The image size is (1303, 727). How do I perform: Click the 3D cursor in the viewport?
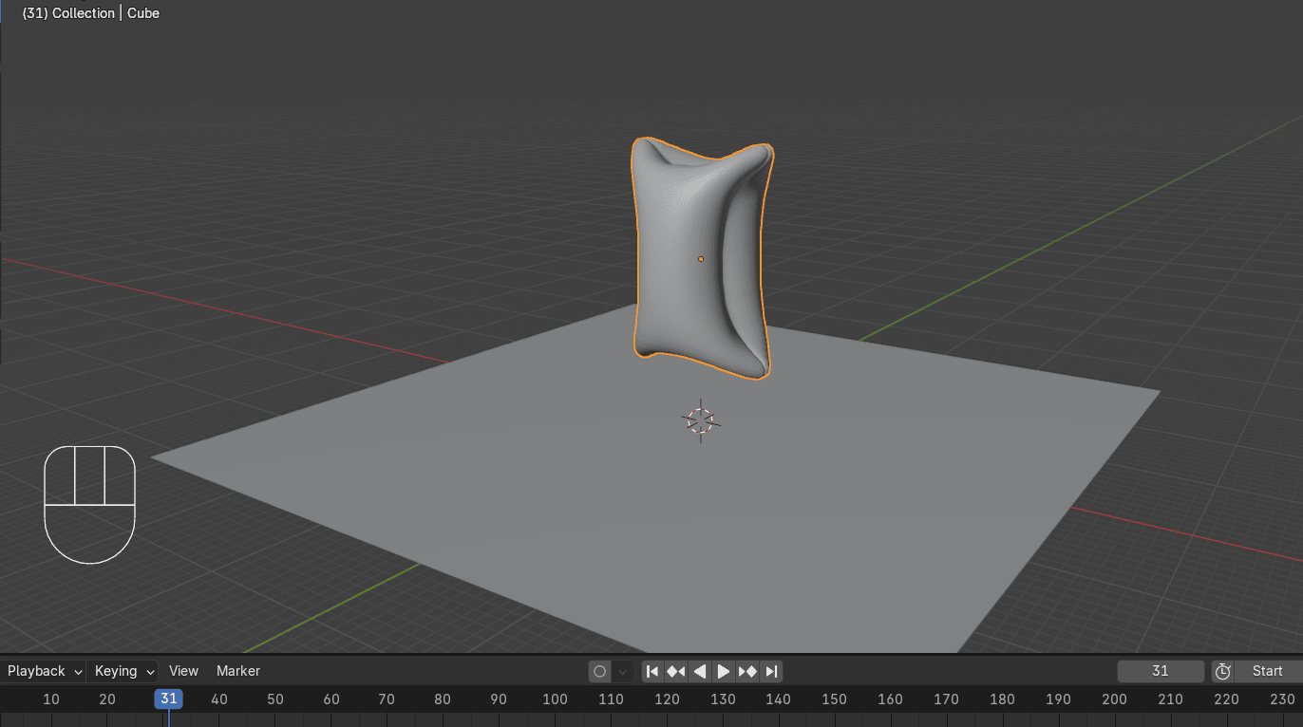pyautogui.click(x=701, y=420)
